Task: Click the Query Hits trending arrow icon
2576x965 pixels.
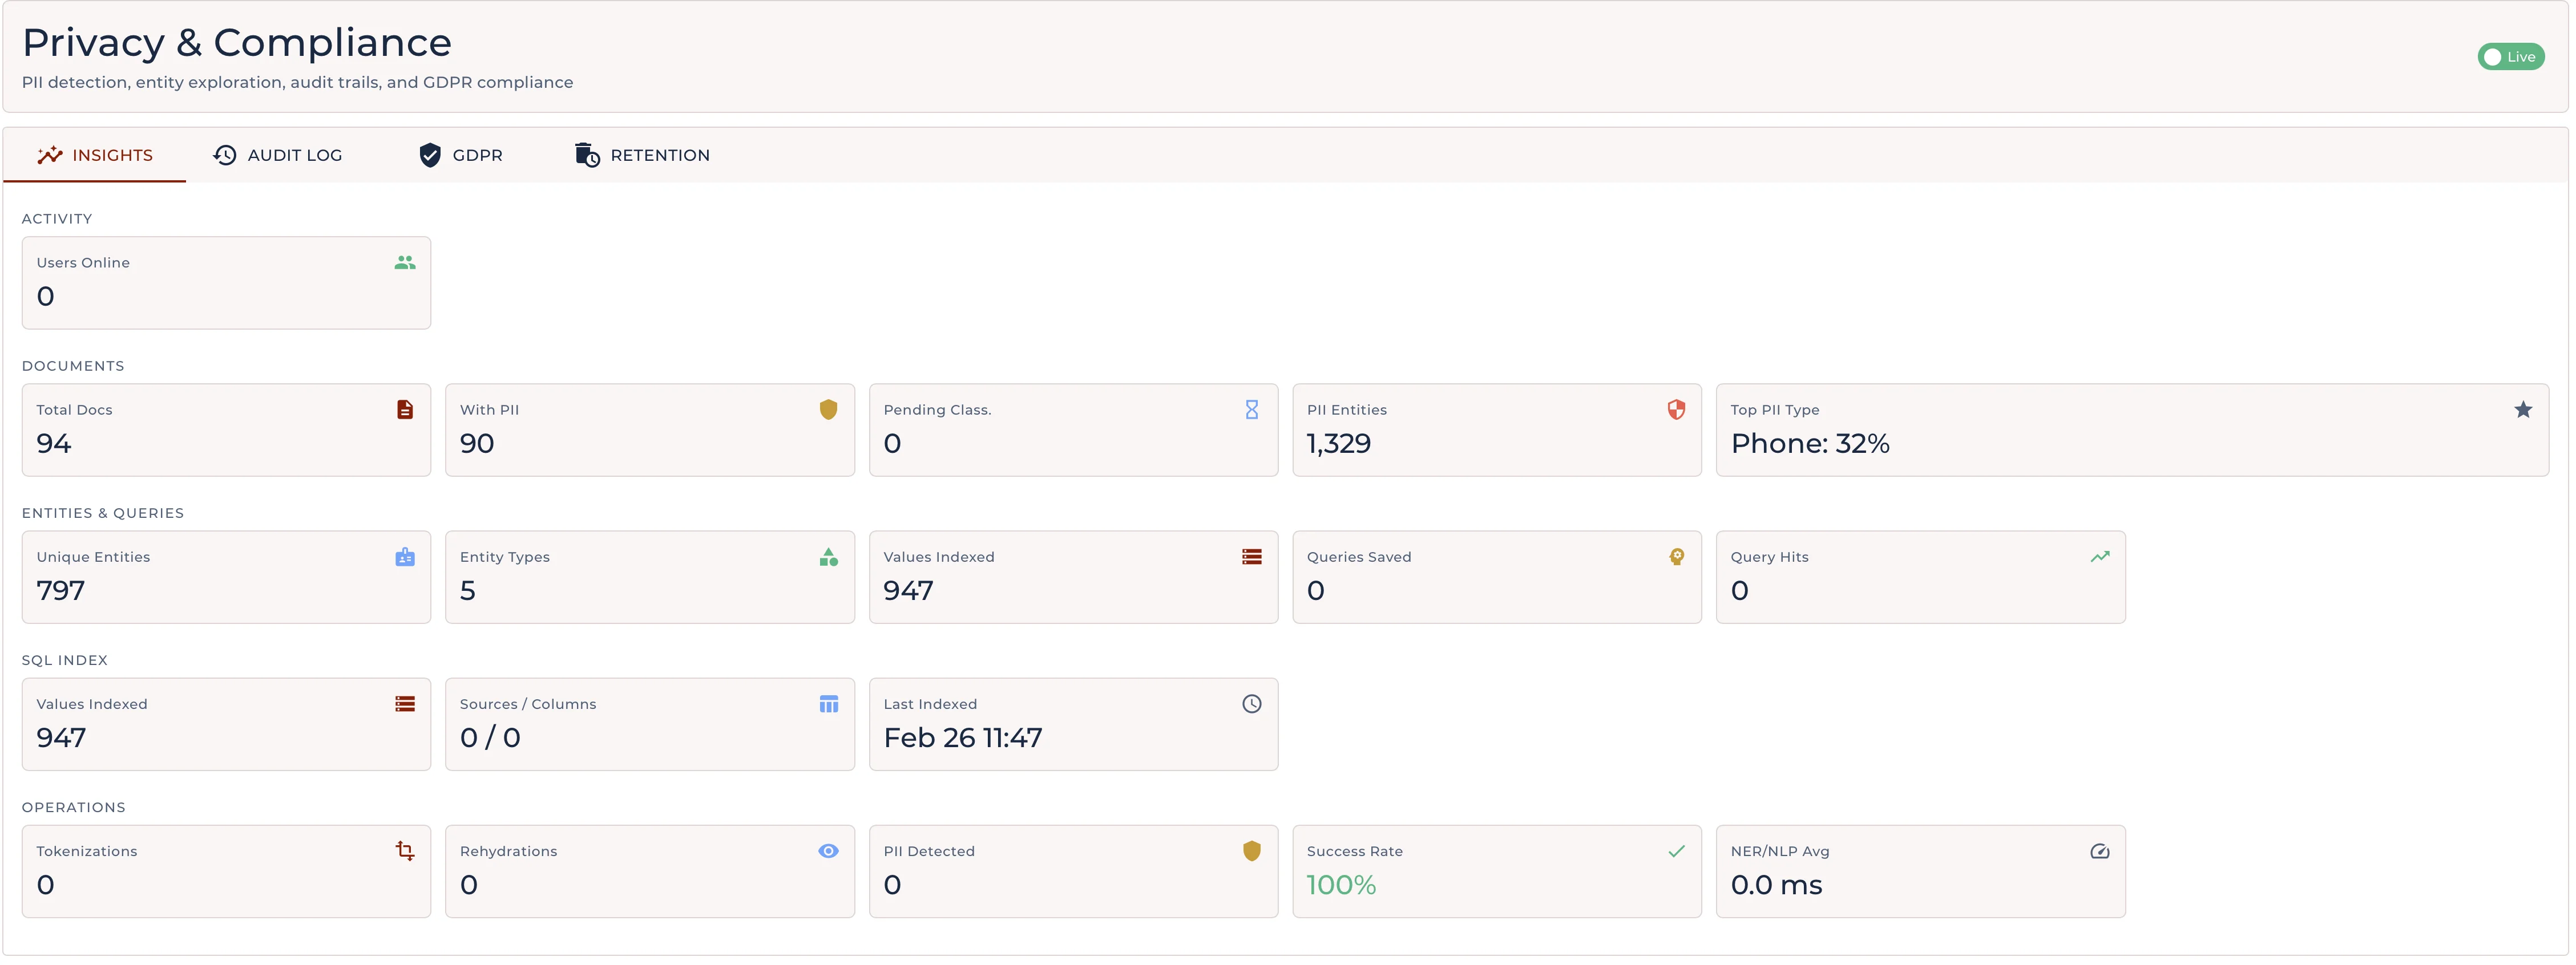Action: [2099, 557]
